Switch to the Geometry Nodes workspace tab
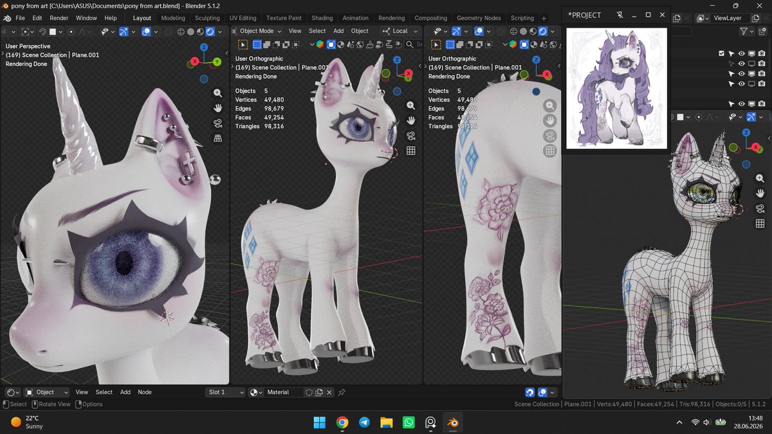Image resolution: width=772 pixels, height=434 pixels. click(x=479, y=18)
